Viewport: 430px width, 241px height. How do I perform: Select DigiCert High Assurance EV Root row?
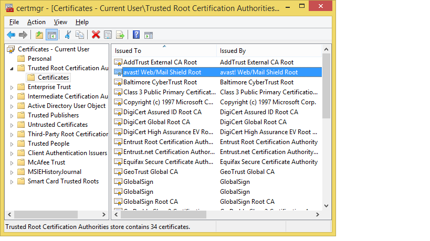click(x=217, y=132)
